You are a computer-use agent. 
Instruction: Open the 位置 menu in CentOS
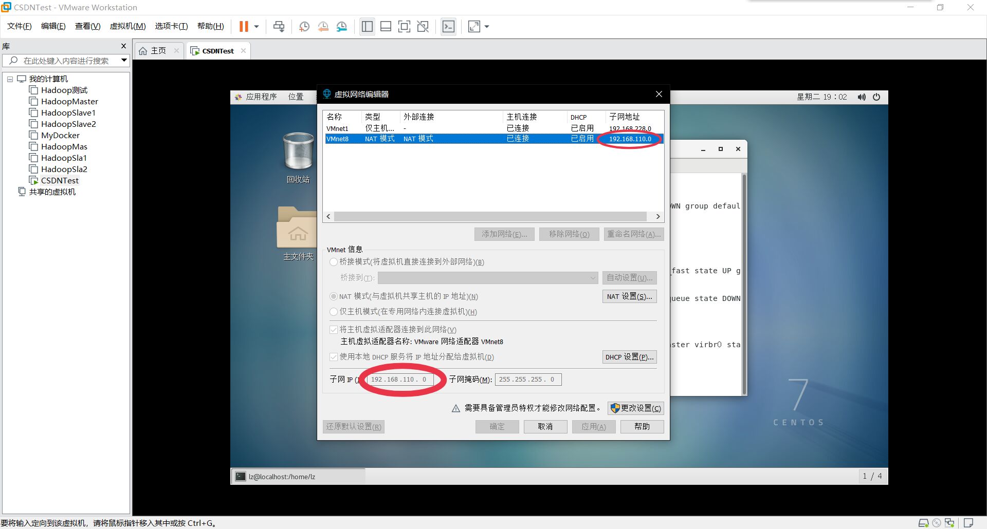296,97
